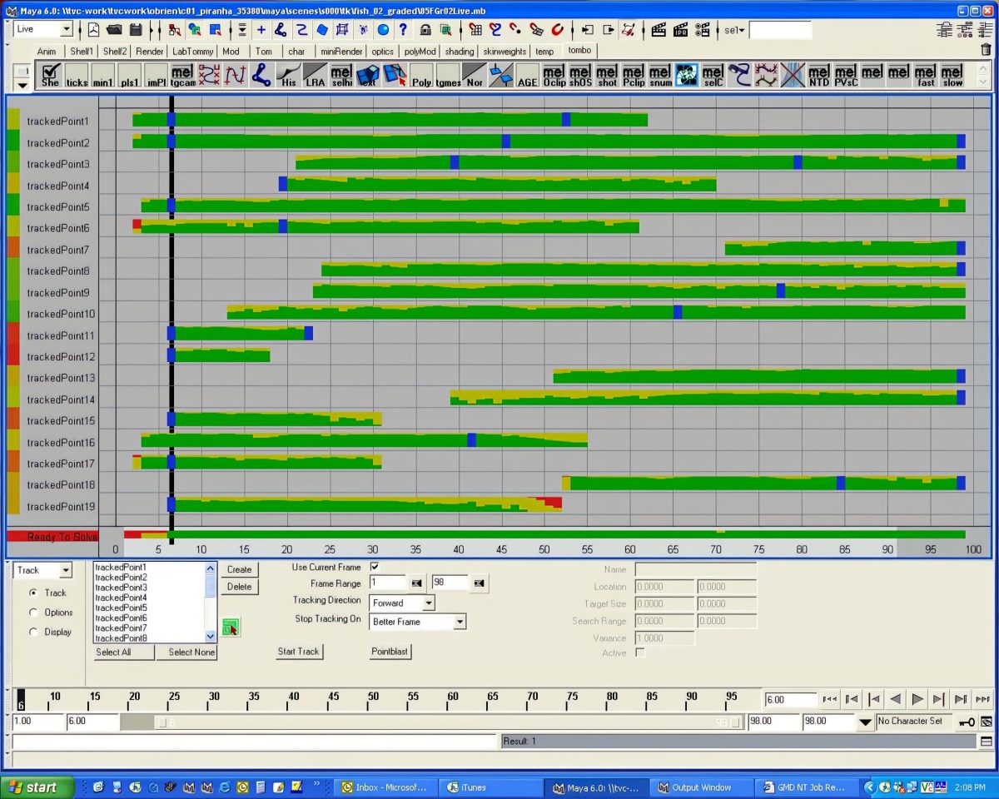Open a scene using the Open icon
The image size is (999, 799).
[x=115, y=29]
